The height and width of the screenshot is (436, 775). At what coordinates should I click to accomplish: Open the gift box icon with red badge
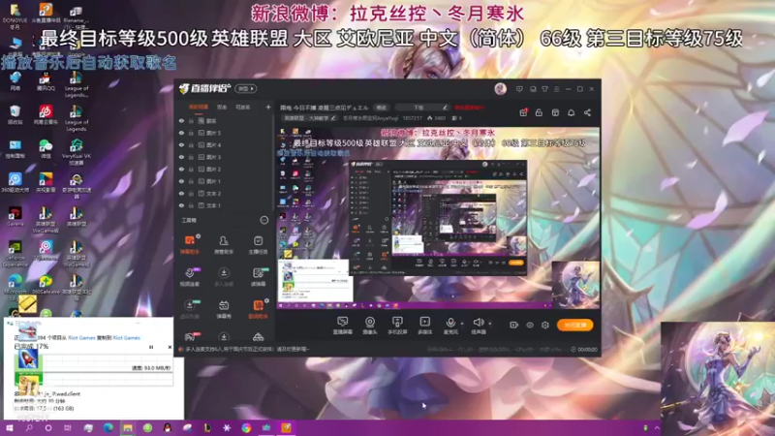pos(523,112)
